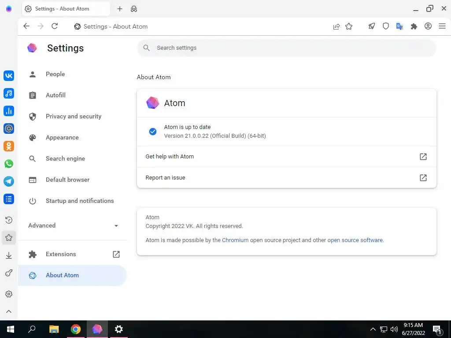Open the Extensions page from the settings menu
The width and height of the screenshot is (451, 338).
point(73,254)
